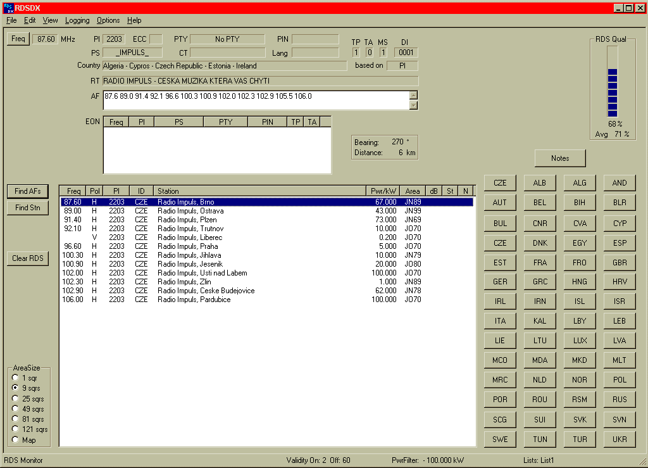
Task: Click the RUS country button
Action: click(x=620, y=400)
